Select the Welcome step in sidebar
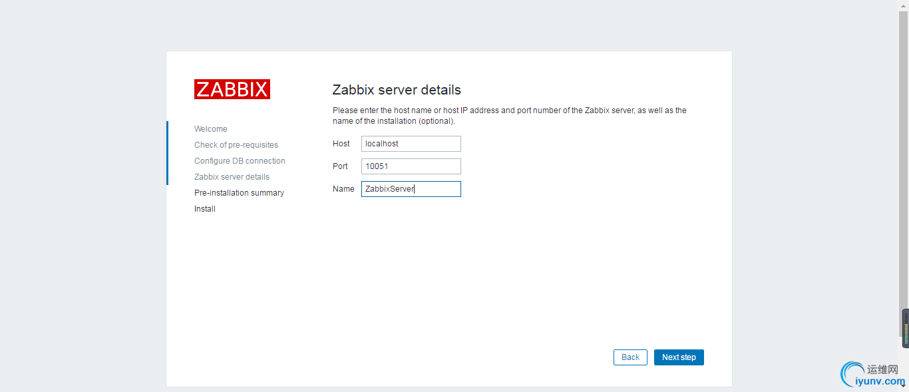Image resolution: width=909 pixels, height=392 pixels. [210, 129]
